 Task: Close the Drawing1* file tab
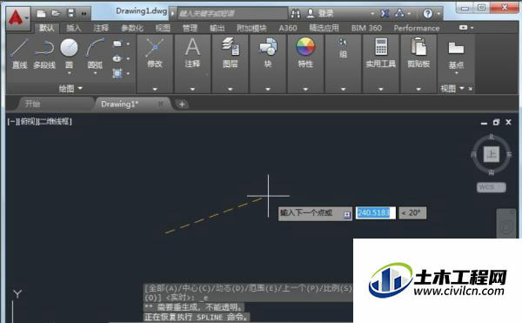[160, 104]
